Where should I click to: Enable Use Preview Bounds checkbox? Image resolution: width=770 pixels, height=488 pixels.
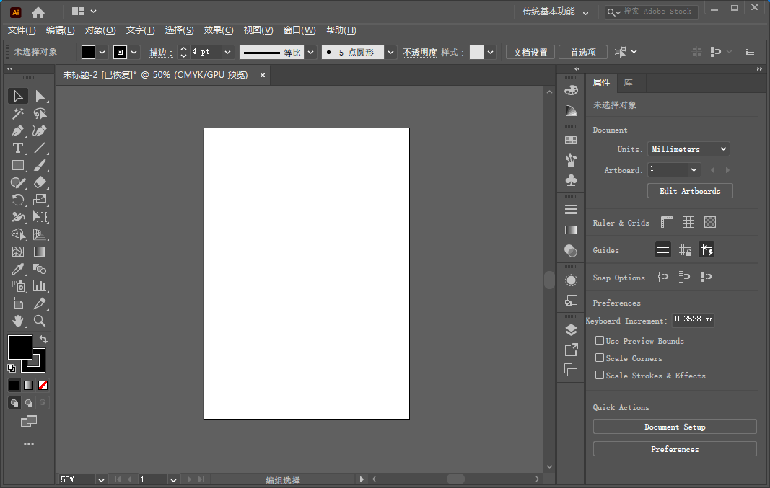[x=599, y=340]
